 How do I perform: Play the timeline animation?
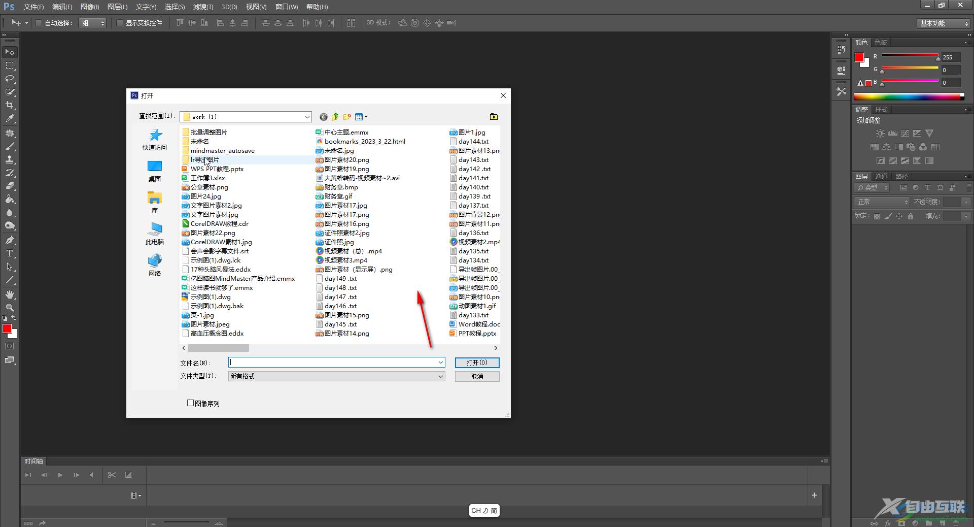point(60,475)
